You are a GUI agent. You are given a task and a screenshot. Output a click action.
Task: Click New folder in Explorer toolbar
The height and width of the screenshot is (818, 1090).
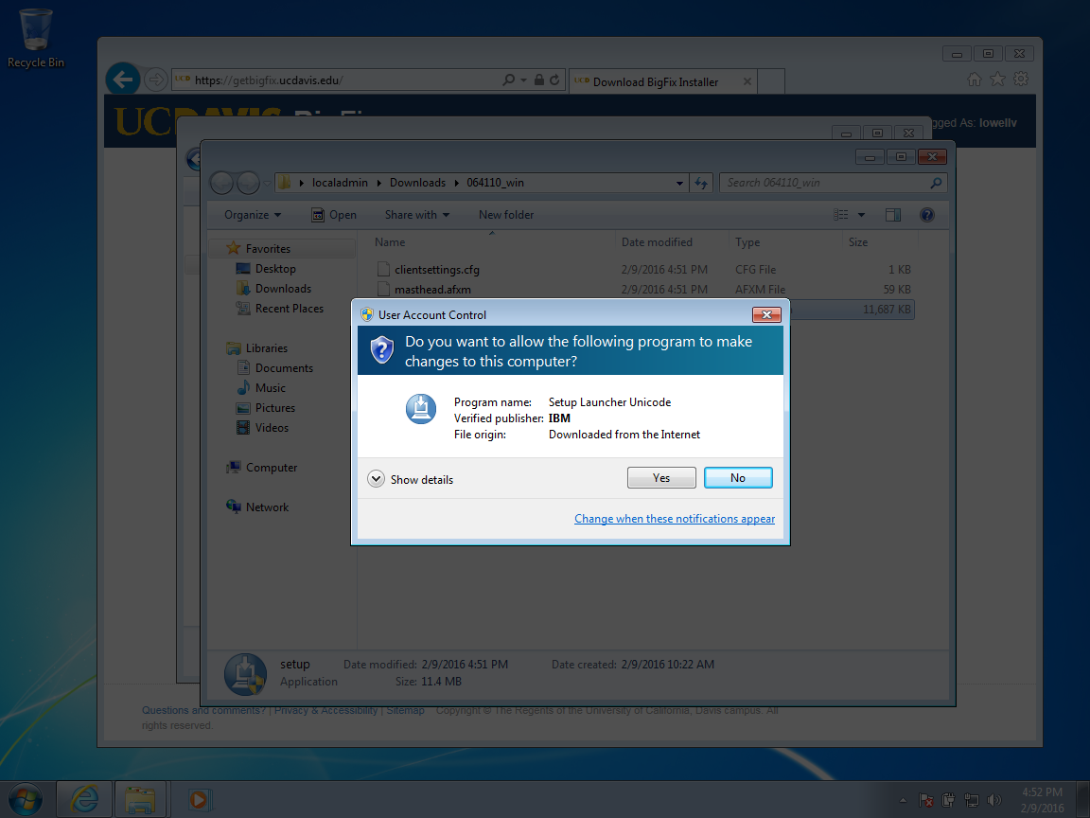pos(506,215)
